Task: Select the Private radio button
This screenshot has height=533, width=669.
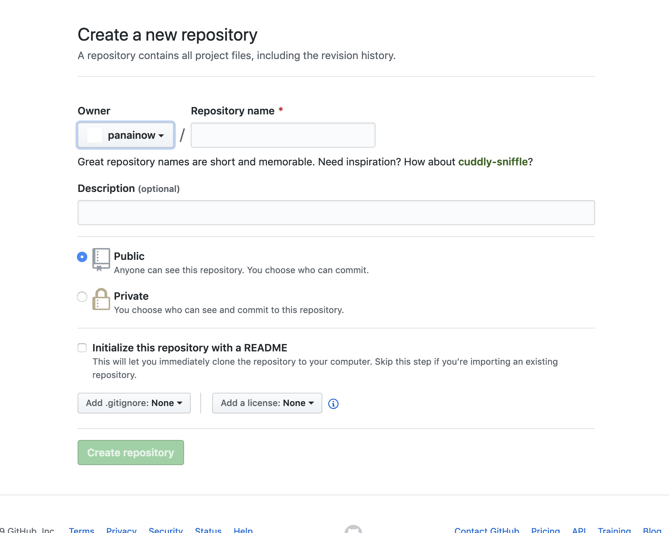Action: (x=82, y=296)
